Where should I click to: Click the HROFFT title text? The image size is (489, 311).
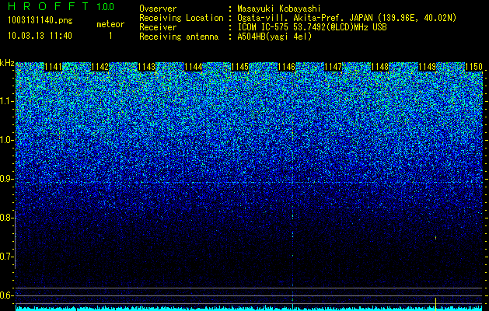(48, 6)
